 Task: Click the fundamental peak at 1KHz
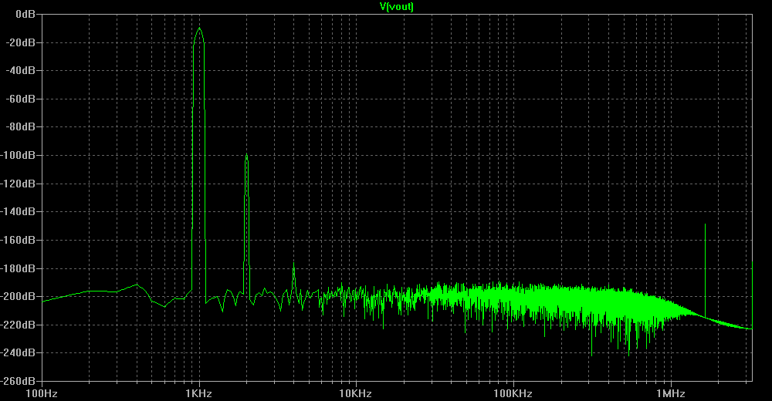coord(199,29)
